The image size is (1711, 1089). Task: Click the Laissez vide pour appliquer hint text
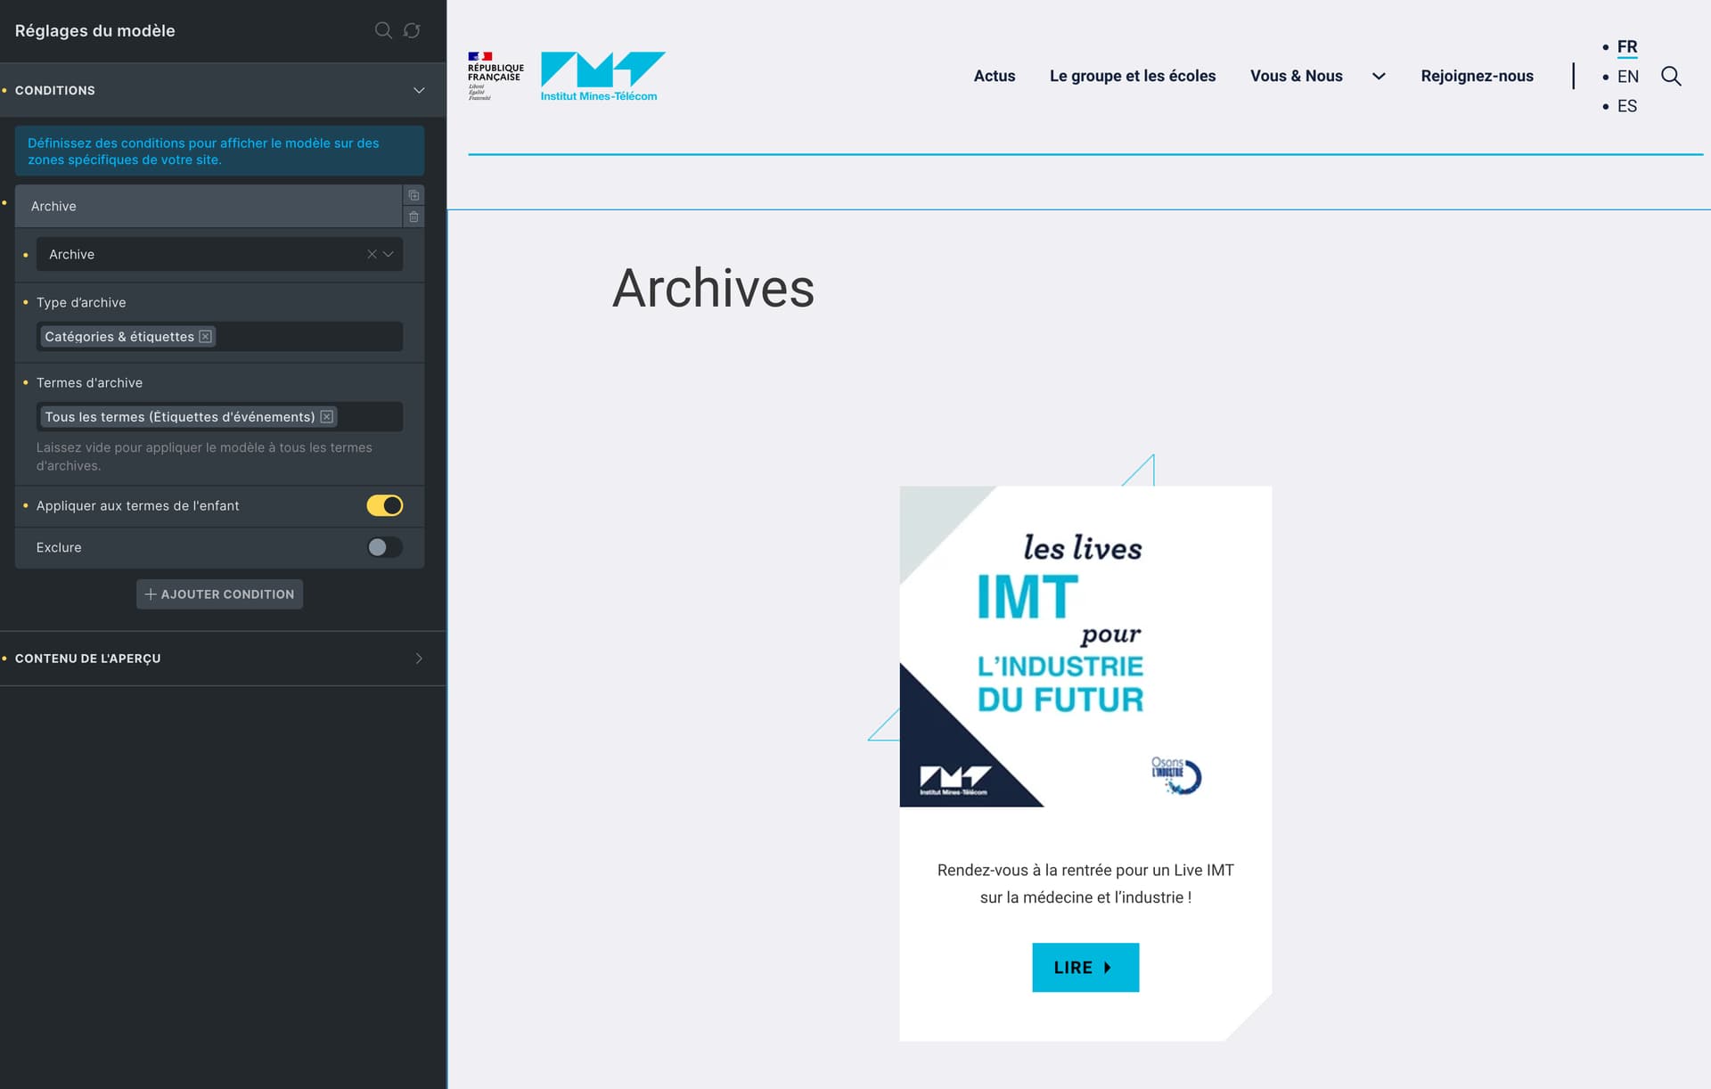(x=204, y=456)
